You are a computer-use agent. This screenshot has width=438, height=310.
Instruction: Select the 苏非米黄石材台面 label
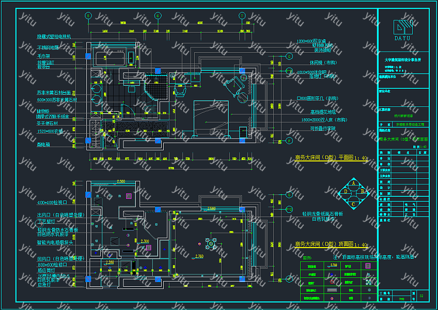(x=54, y=92)
